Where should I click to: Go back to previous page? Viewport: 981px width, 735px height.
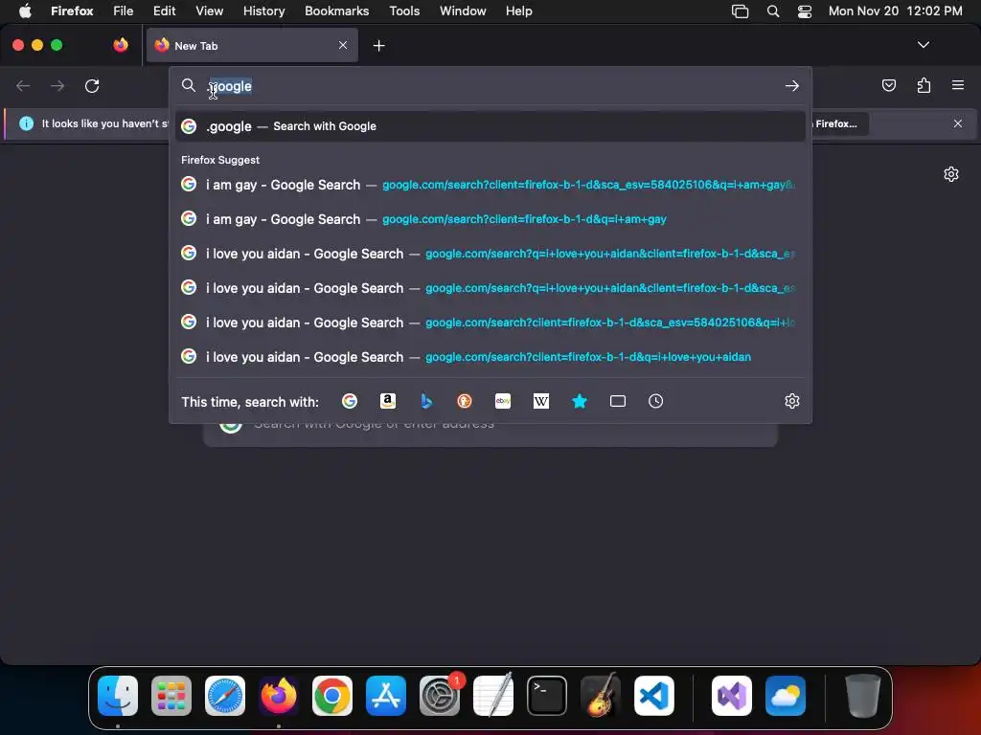(23, 85)
